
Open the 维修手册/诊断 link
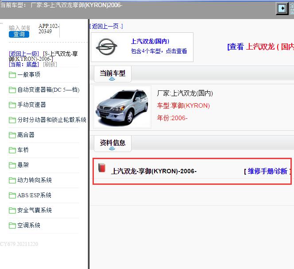[x=267, y=171]
